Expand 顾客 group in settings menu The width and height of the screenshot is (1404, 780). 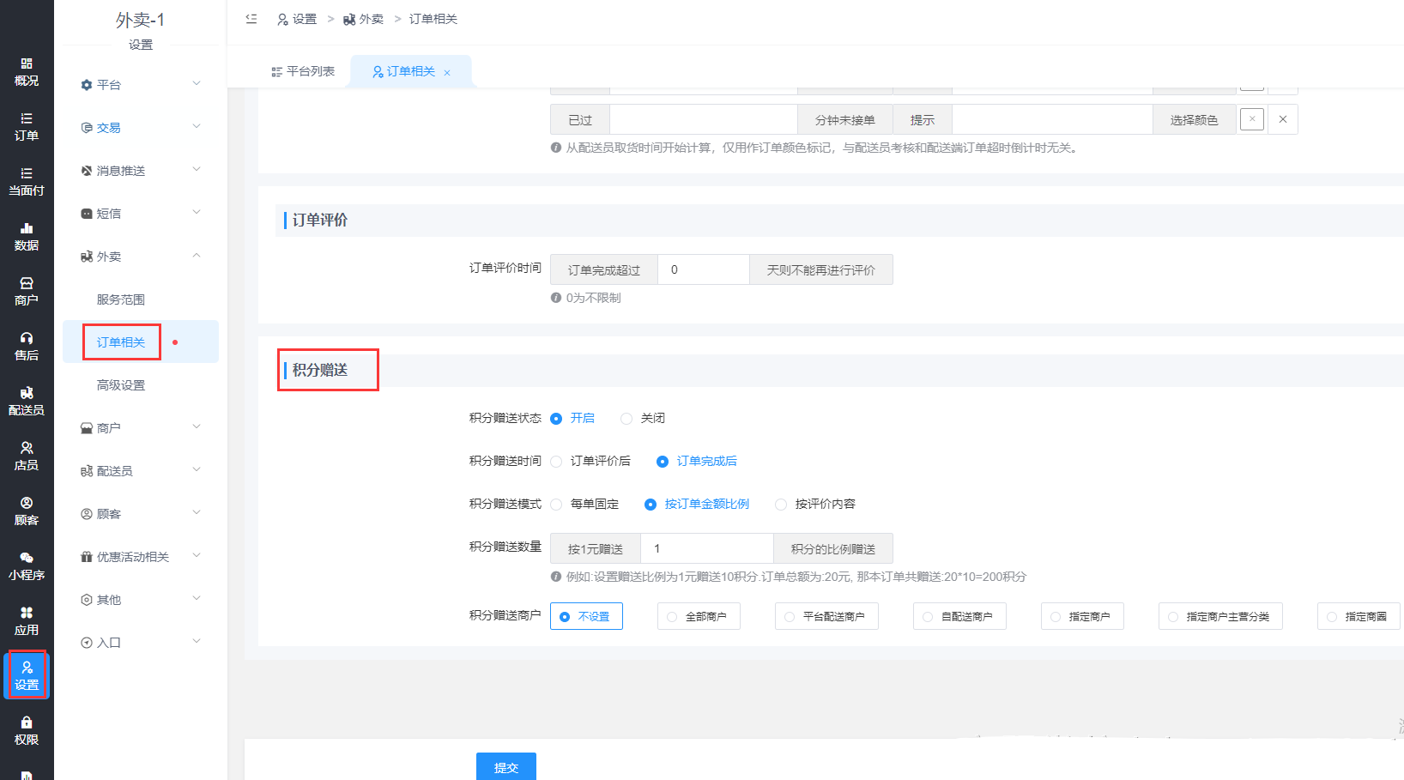tap(141, 513)
